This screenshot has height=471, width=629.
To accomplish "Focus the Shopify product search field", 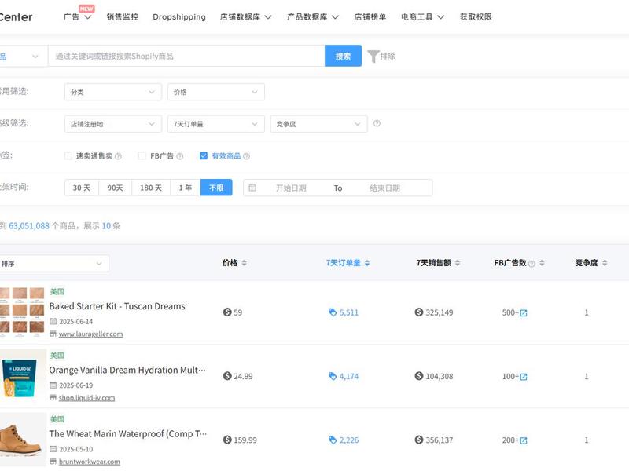I will point(186,56).
